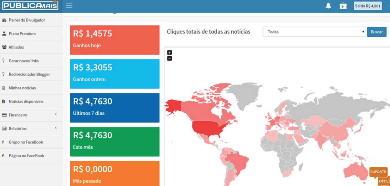Screen dimensions: 390x186
Task: Click the Página no FaceBook f icon
Action: coord(3,156)
